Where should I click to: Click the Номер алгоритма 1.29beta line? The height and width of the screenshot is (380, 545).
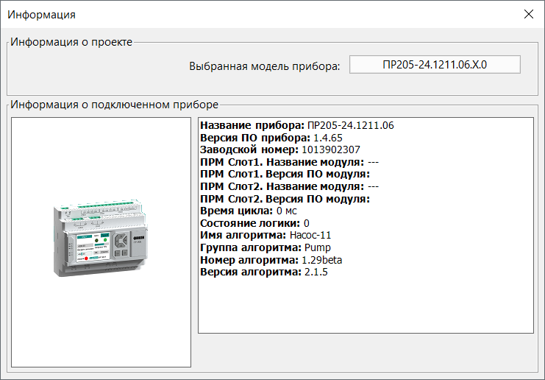pyautogui.click(x=271, y=260)
